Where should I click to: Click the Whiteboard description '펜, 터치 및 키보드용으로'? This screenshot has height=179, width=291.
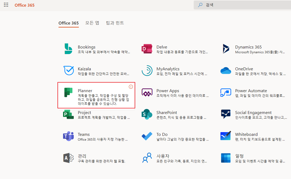coord(260,139)
